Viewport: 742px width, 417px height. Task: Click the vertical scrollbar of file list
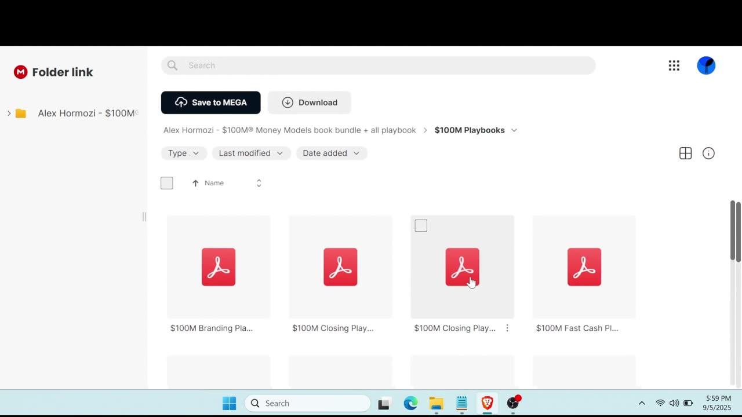coord(733,231)
